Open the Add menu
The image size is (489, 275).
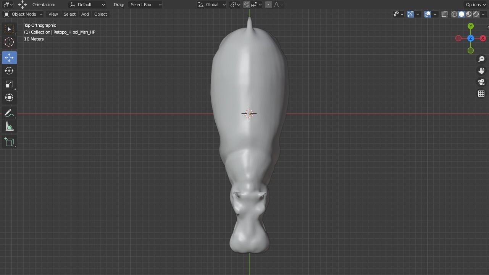point(85,14)
